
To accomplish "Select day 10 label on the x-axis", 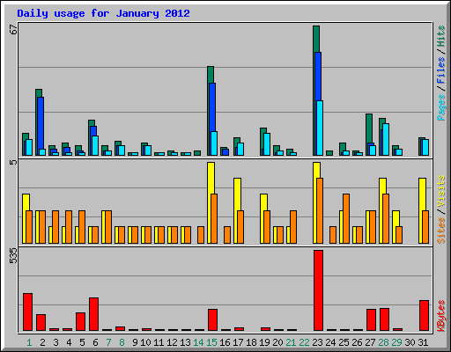I will point(145,342).
